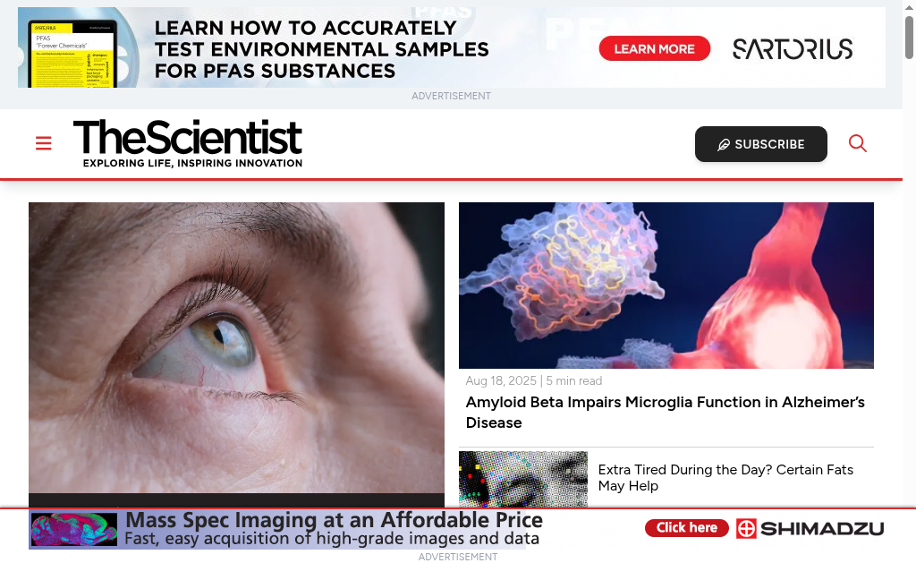The image size is (916, 563).
Task: Click the halftone eye article thumbnail
Action: coord(522,479)
